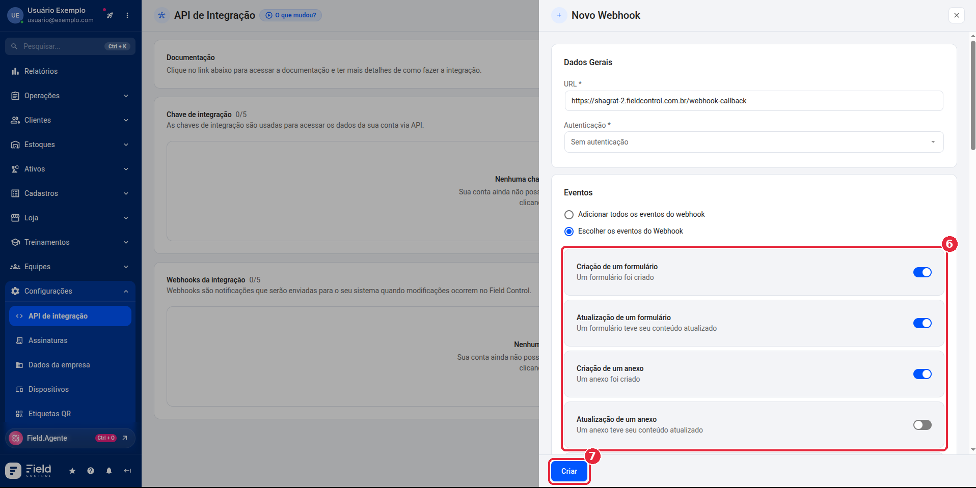Open the Field.Agente assistant button
This screenshot has height=488, width=976.
(x=70, y=438)
